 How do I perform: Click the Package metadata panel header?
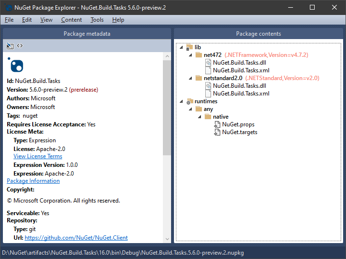(87, 34)
